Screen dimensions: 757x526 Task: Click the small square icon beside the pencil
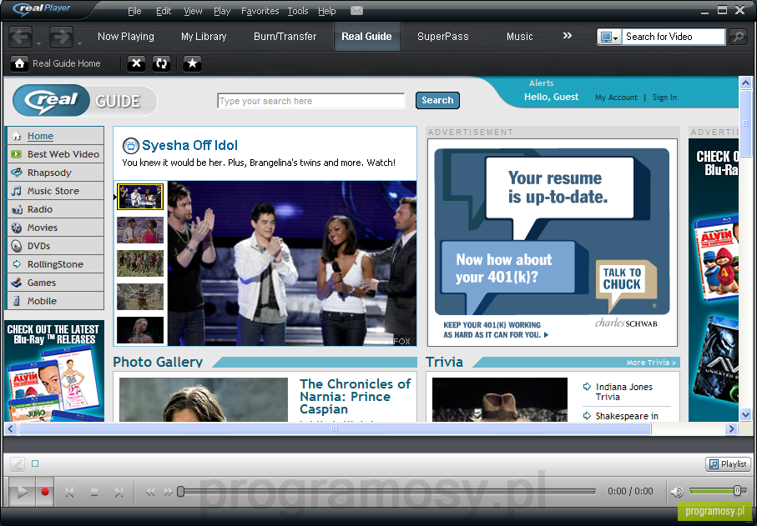coord(35,463)
